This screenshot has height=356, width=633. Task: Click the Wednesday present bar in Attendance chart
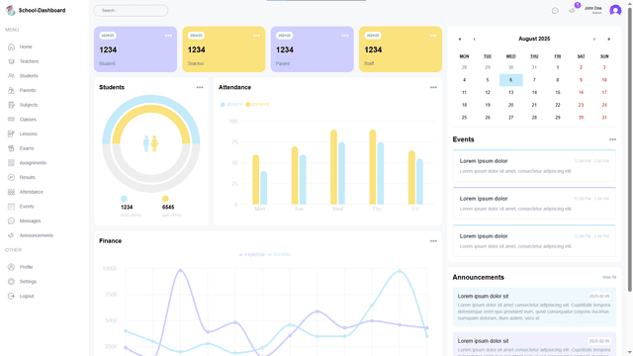pos(333,167)
